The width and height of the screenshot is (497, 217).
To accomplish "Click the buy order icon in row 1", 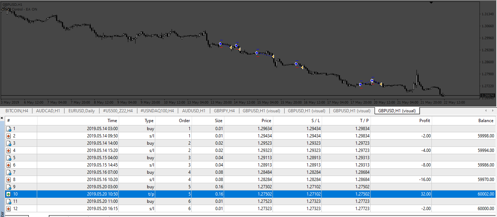I will 8,129.
